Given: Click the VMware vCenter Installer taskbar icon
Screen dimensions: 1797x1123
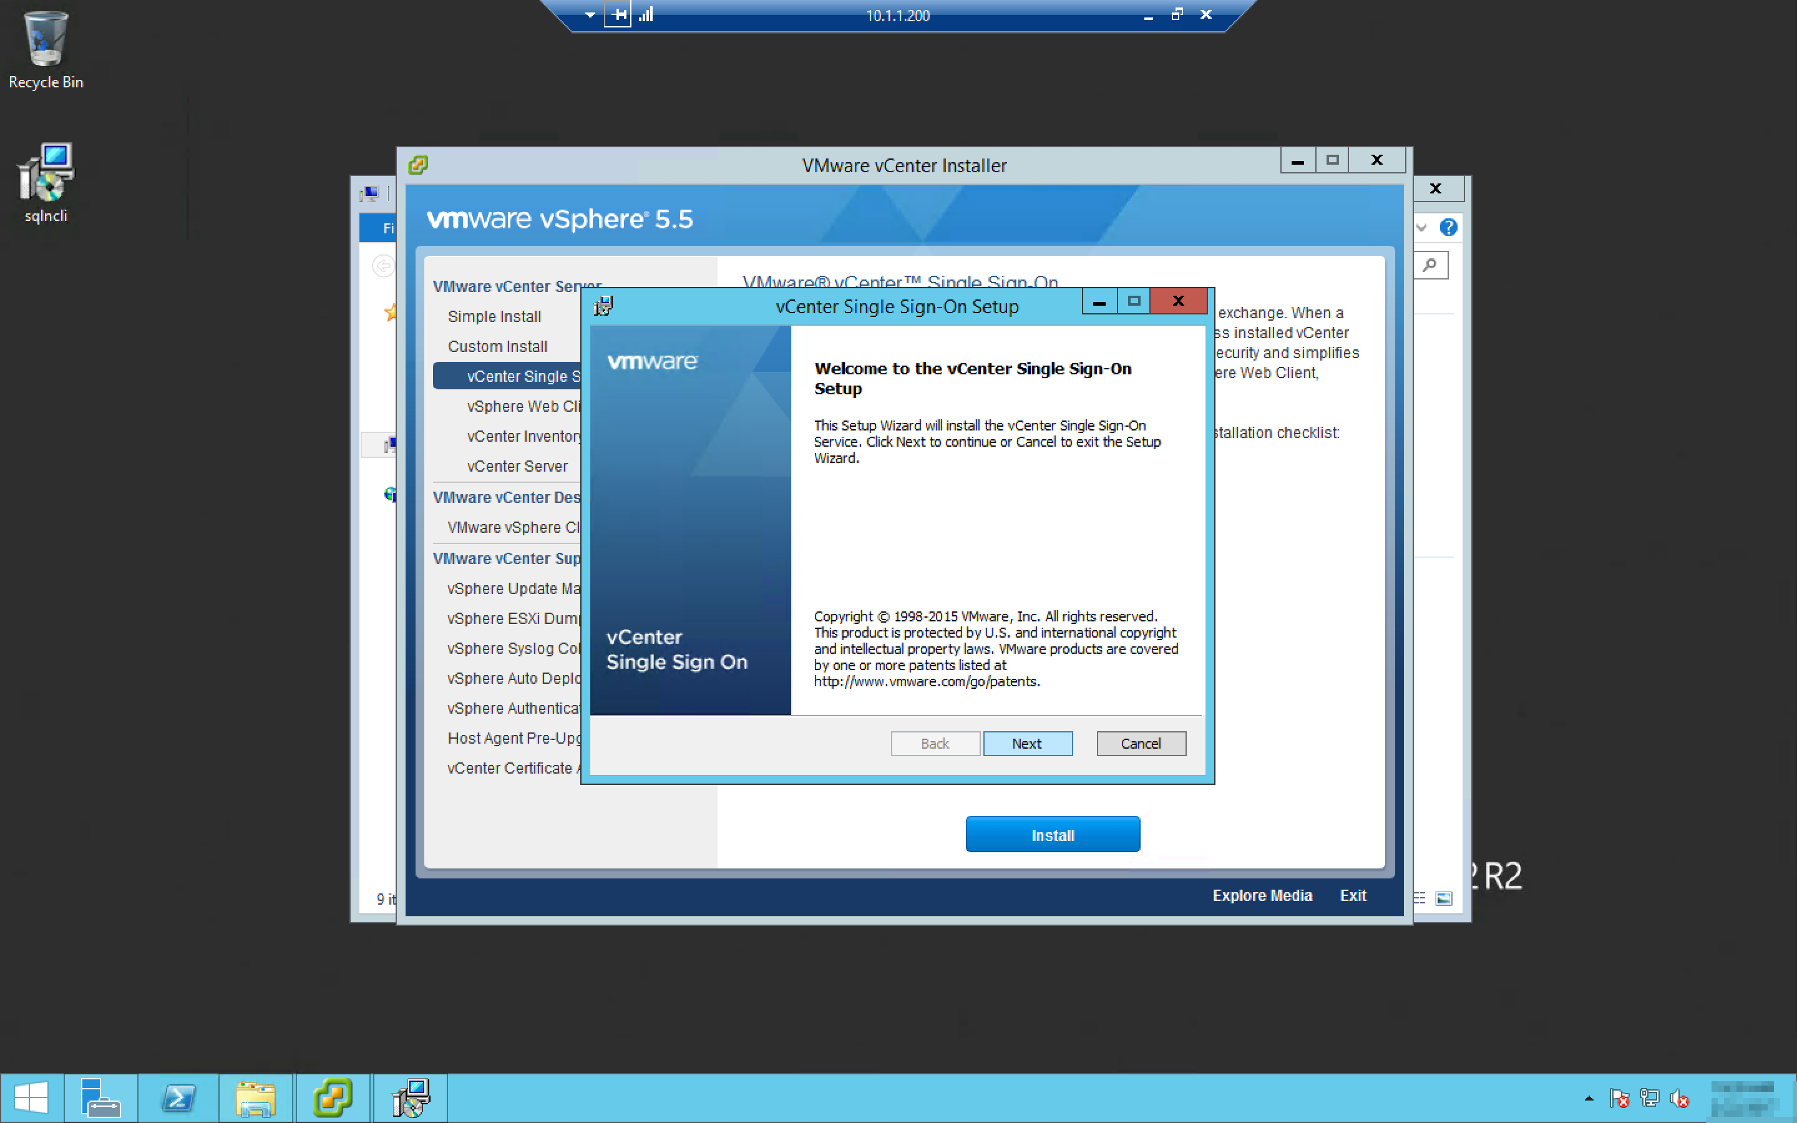Looking at the screenshot, I should coord(332,1097).
